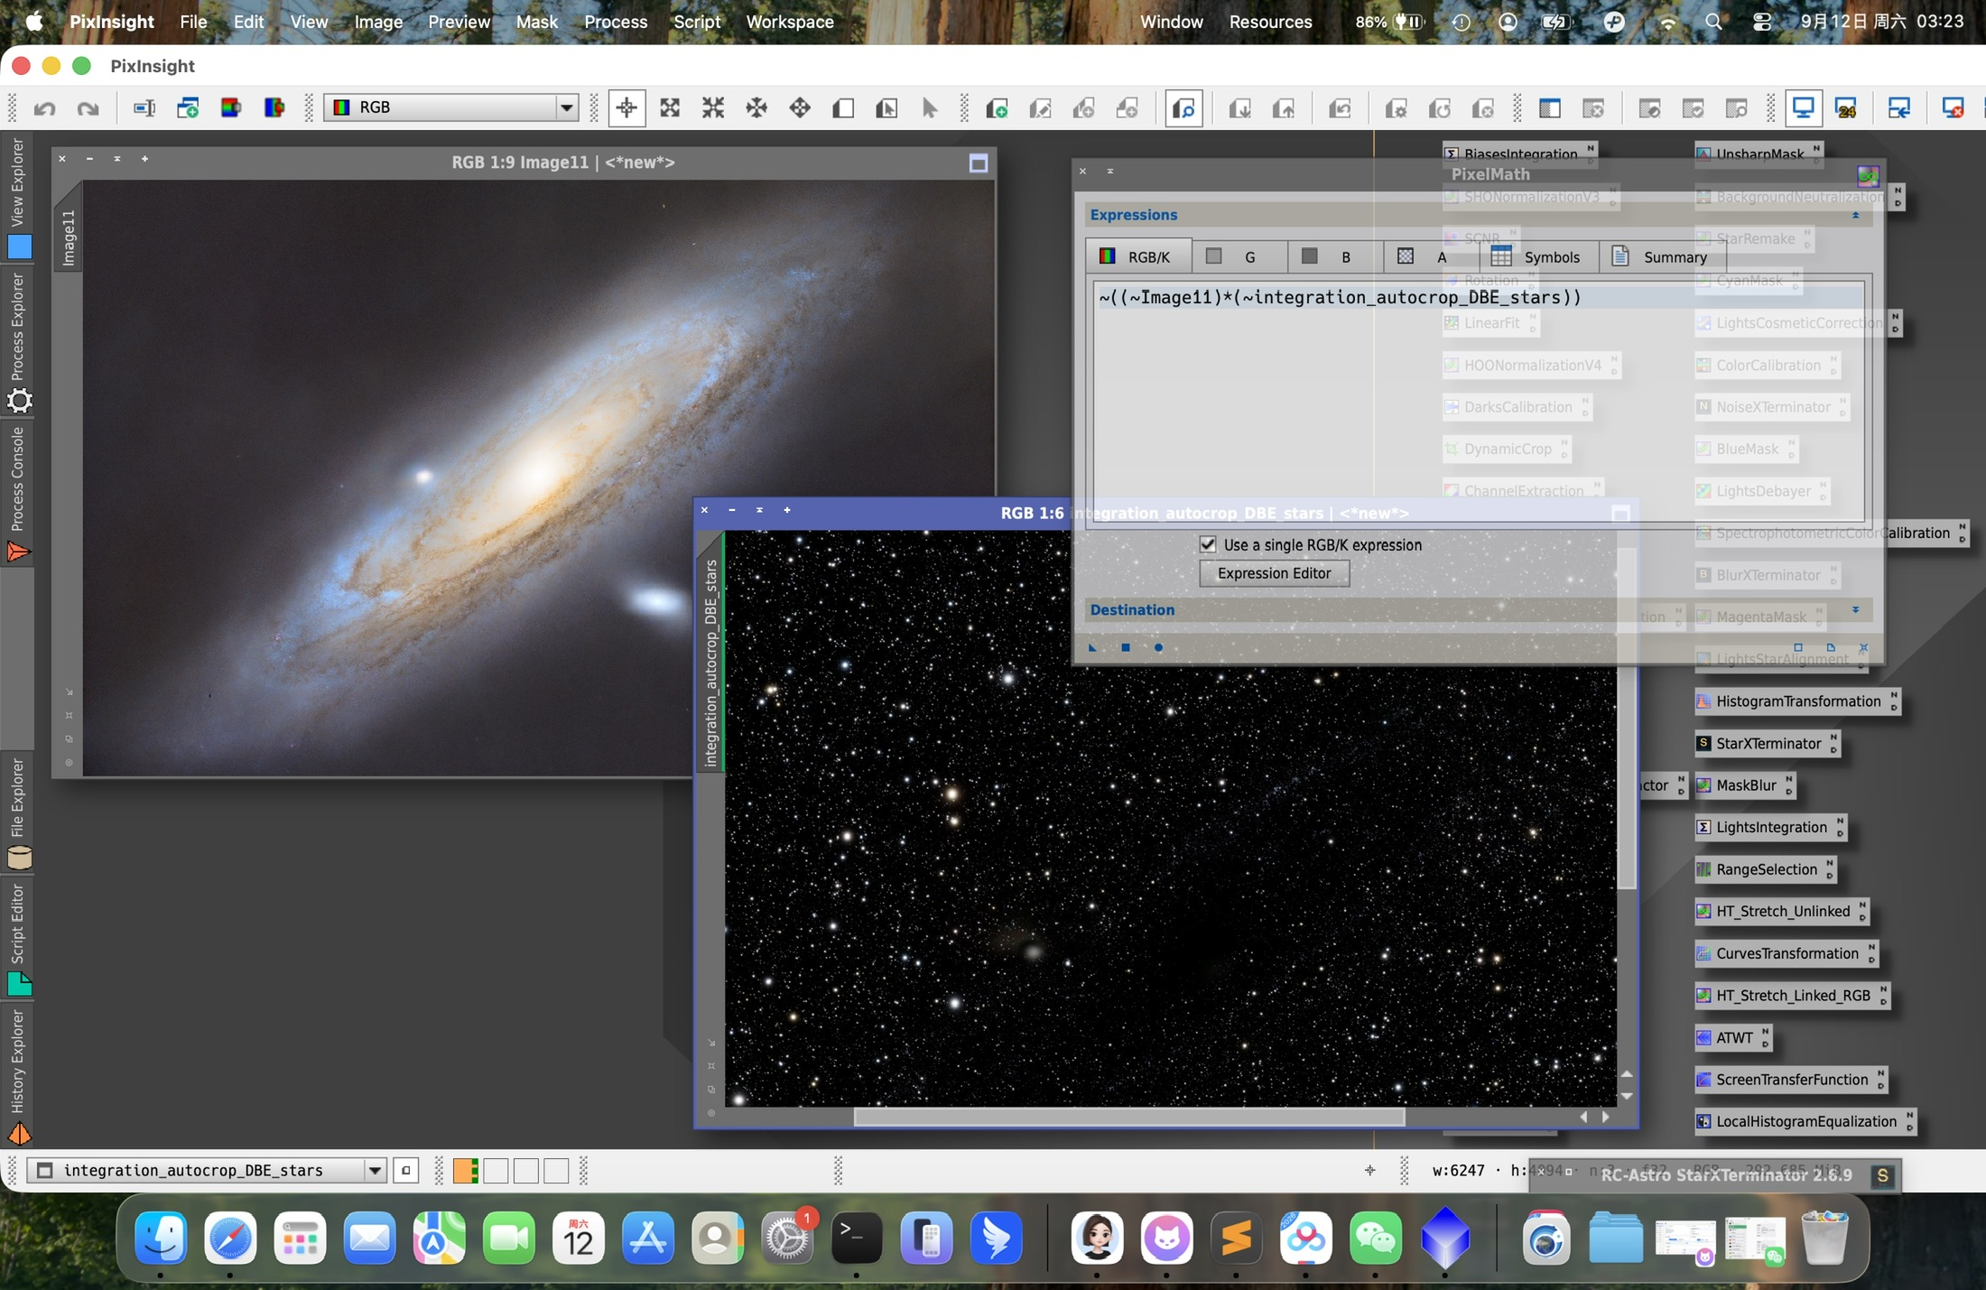Open the File menu
This screenshot has height=1290, width=1986.
(x=193, y=22)
